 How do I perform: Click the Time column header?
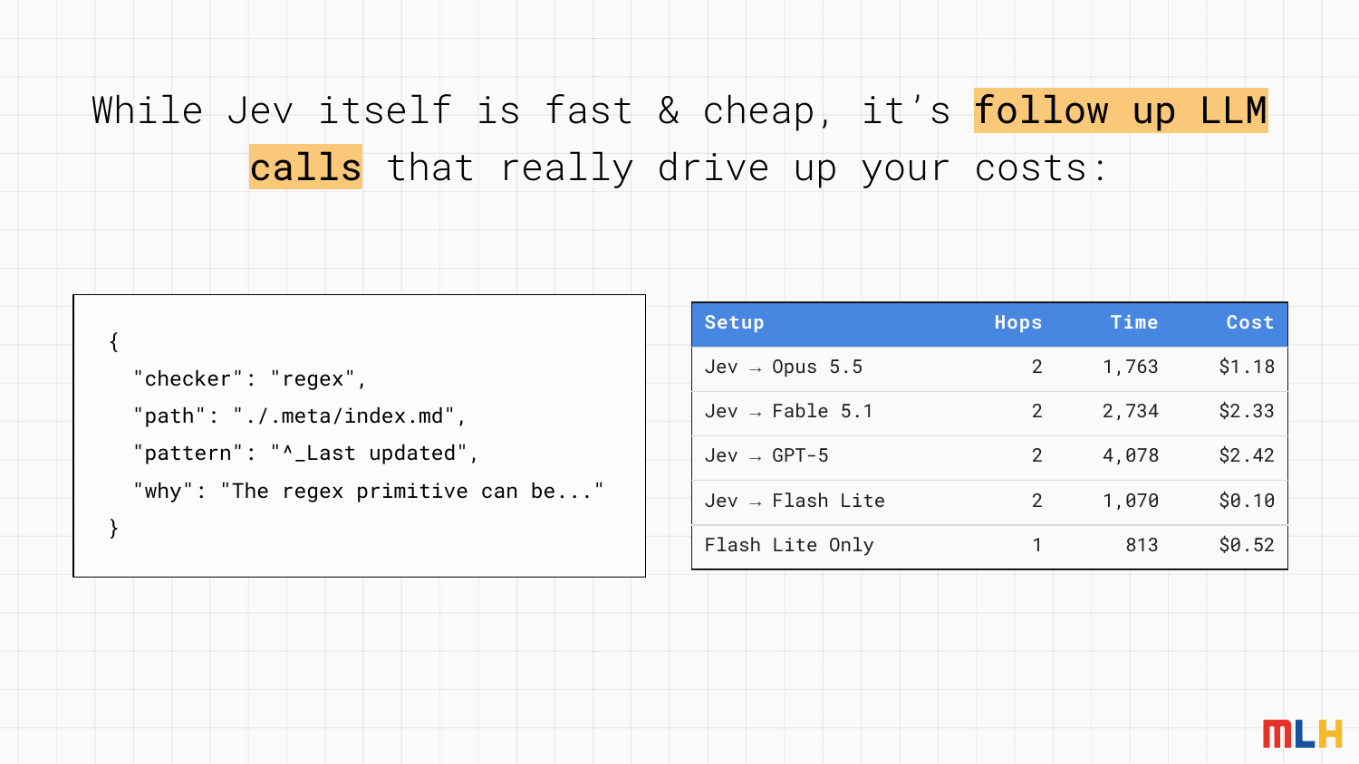[1134, 323]
